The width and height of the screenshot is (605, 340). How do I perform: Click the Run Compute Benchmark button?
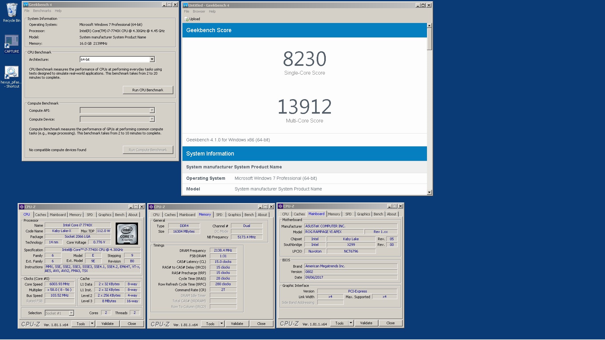148,150
